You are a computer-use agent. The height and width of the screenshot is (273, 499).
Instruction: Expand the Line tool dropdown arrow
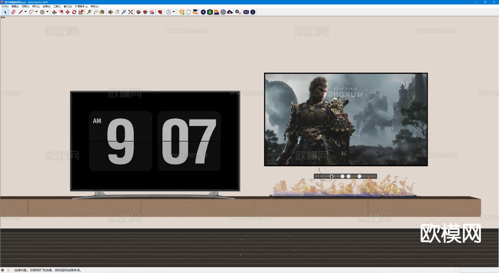point(26,12)
